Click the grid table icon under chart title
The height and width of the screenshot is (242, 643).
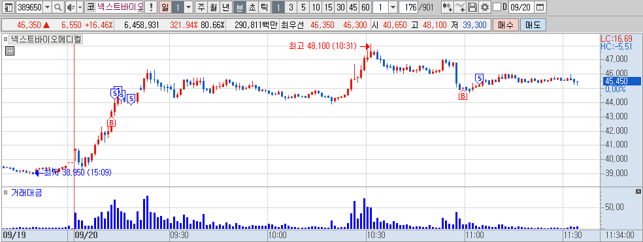point(10,51)
